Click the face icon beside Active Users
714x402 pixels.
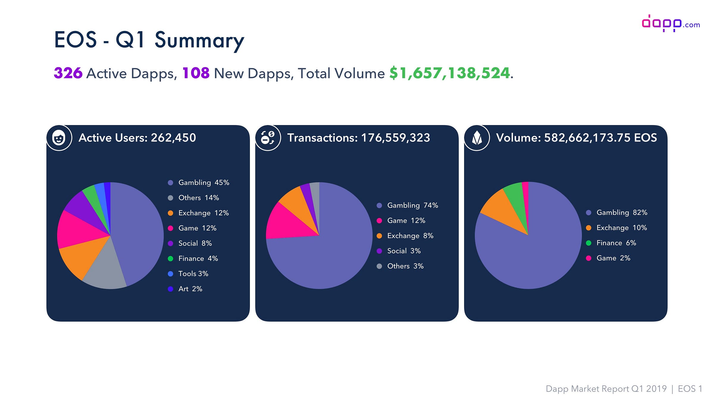[59, 138]
